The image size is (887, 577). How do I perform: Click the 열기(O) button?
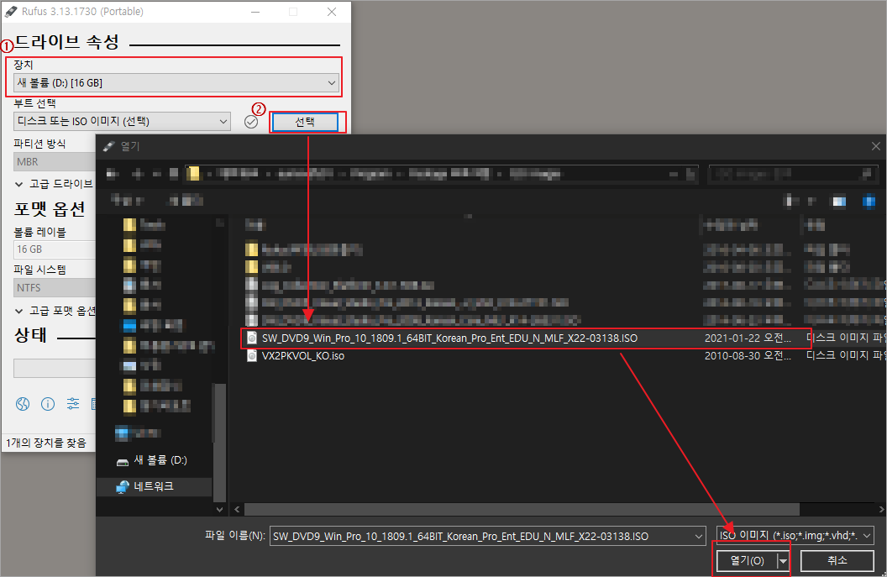pos(747,560)
